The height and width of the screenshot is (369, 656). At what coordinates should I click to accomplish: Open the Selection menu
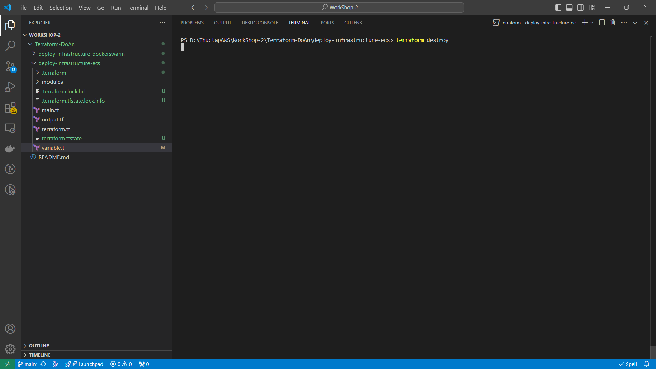60,8
